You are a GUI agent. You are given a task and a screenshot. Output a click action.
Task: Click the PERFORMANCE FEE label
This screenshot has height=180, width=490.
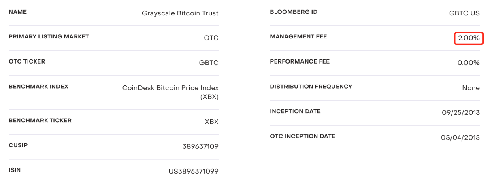[300, 61]
